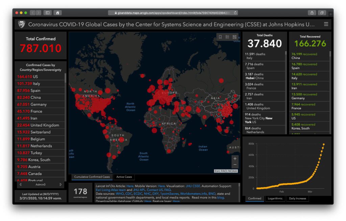The width and height of the screenshot is (346, 221).
Task: Open the JHU APL link
Action: [139, 190]
